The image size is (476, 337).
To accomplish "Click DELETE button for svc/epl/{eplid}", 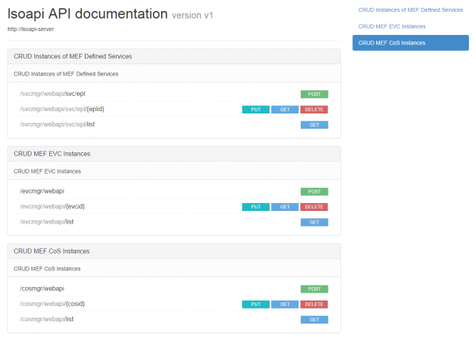I will tap(314, 109).
